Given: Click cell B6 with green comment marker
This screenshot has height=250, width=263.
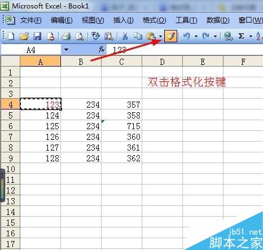Looking at the screenshot, I should pos(81,125).
